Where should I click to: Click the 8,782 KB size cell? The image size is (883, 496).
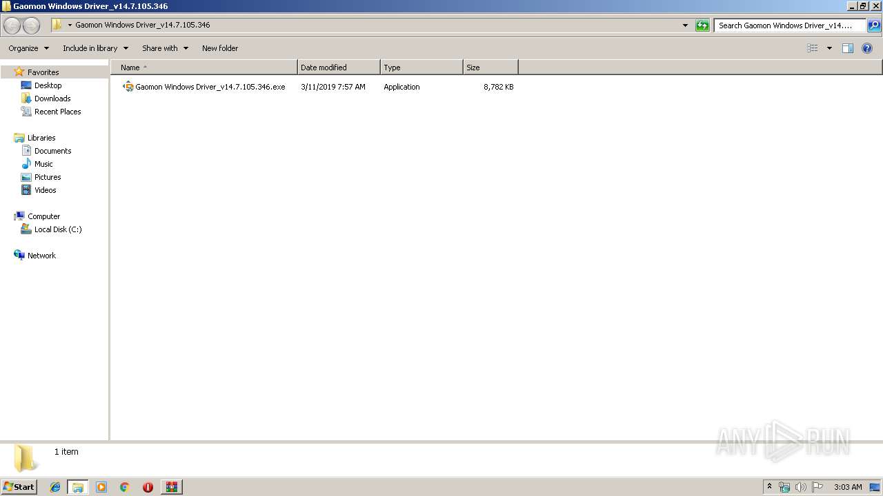pyautogui.click(x=498, y=87)
